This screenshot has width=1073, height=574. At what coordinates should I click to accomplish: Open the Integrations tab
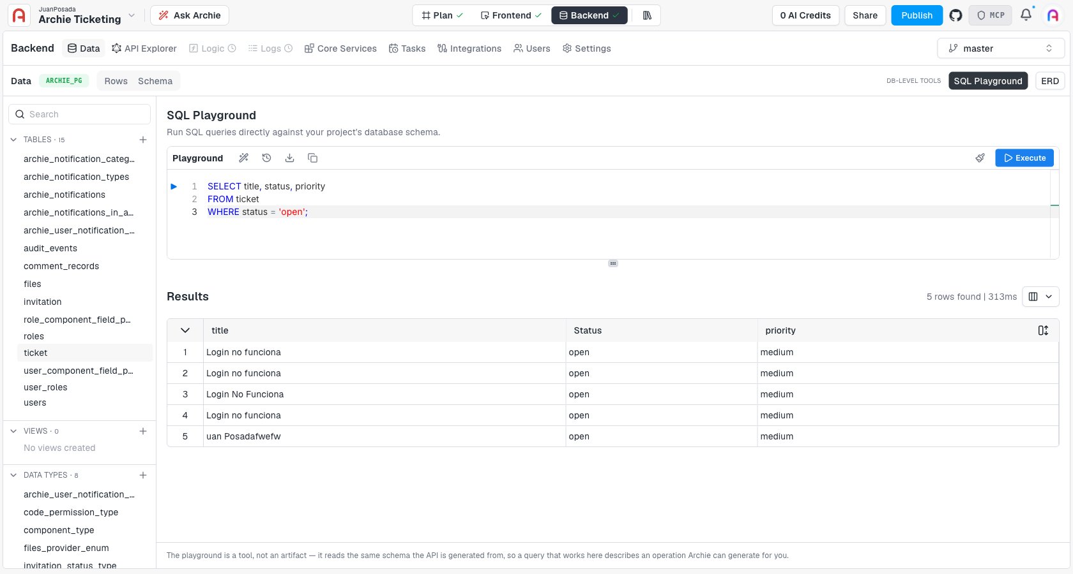click(x=469, y=48)
